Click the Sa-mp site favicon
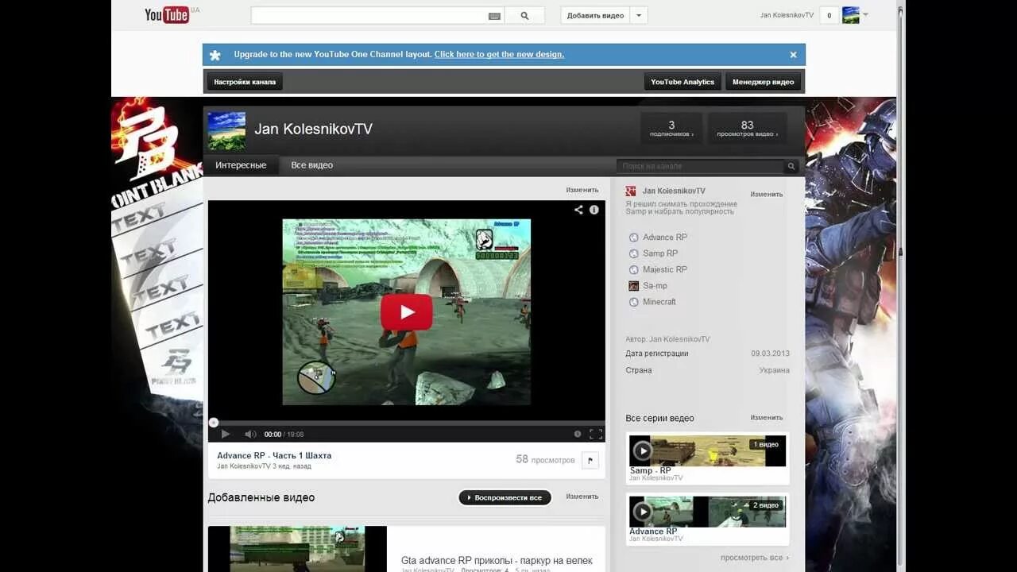Image resolution: width=1017 pixels, height=572 pixels. tap(633, 286)
